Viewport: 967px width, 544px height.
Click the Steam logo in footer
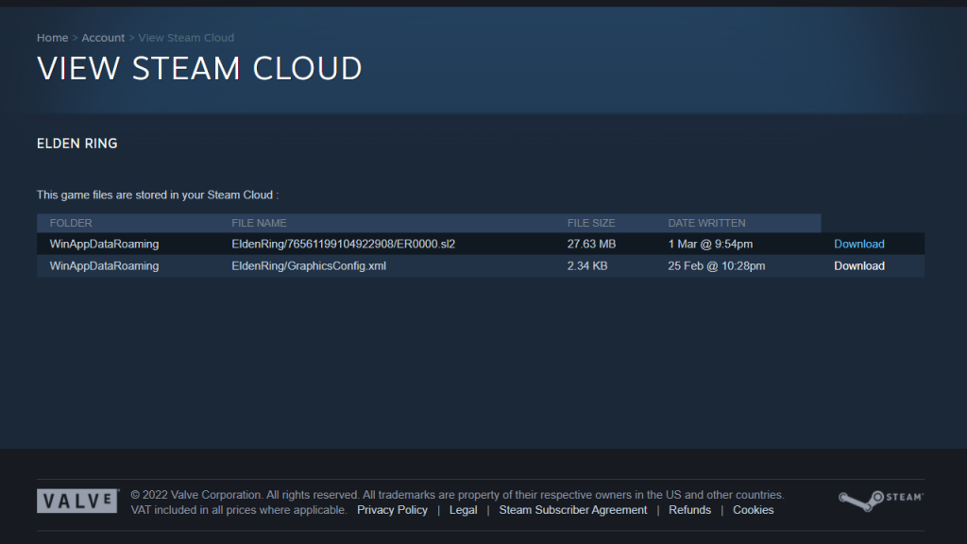(x=881, y=501)
